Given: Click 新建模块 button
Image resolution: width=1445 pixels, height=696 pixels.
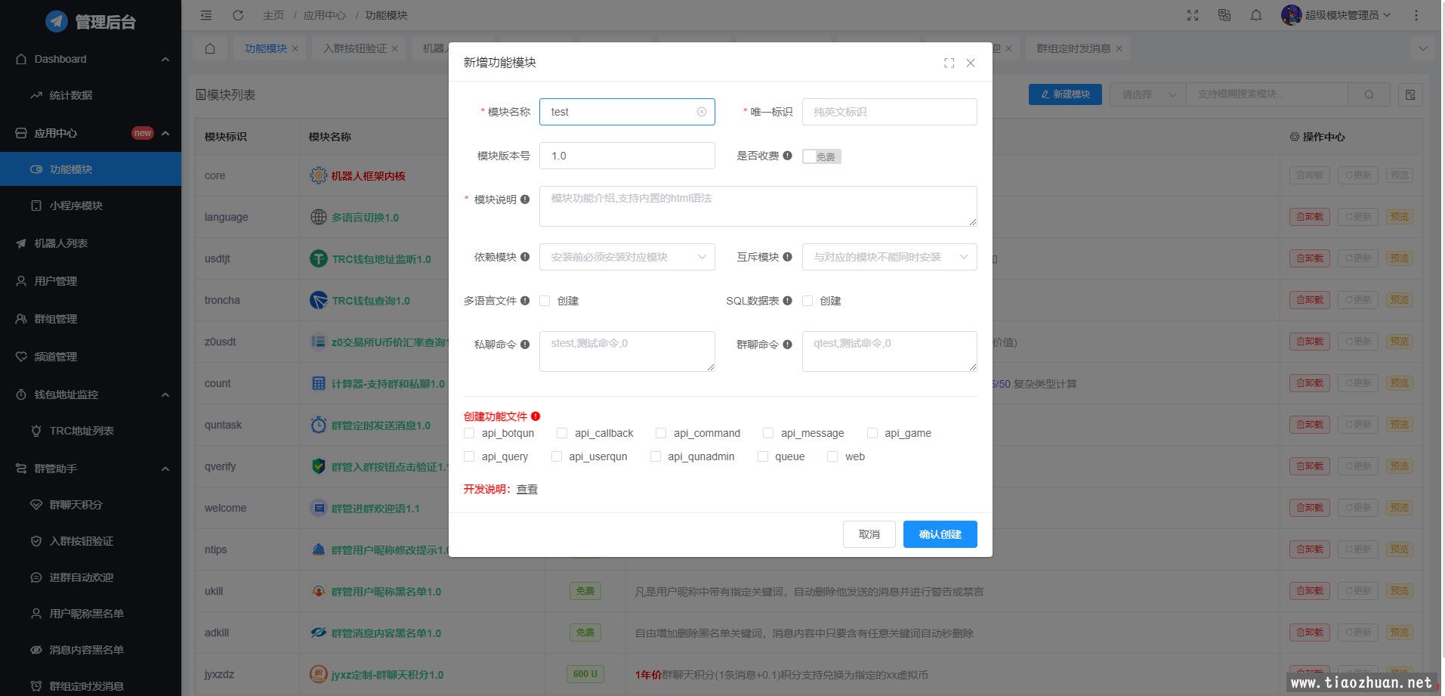Looking at the screenshot, I should [x=1066, y=94].
